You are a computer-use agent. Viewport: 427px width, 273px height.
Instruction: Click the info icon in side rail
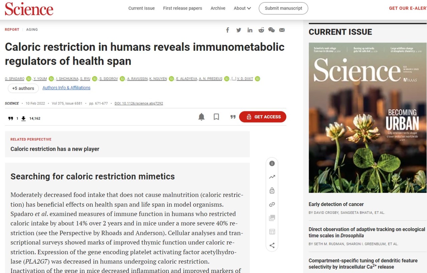(272, 163)
